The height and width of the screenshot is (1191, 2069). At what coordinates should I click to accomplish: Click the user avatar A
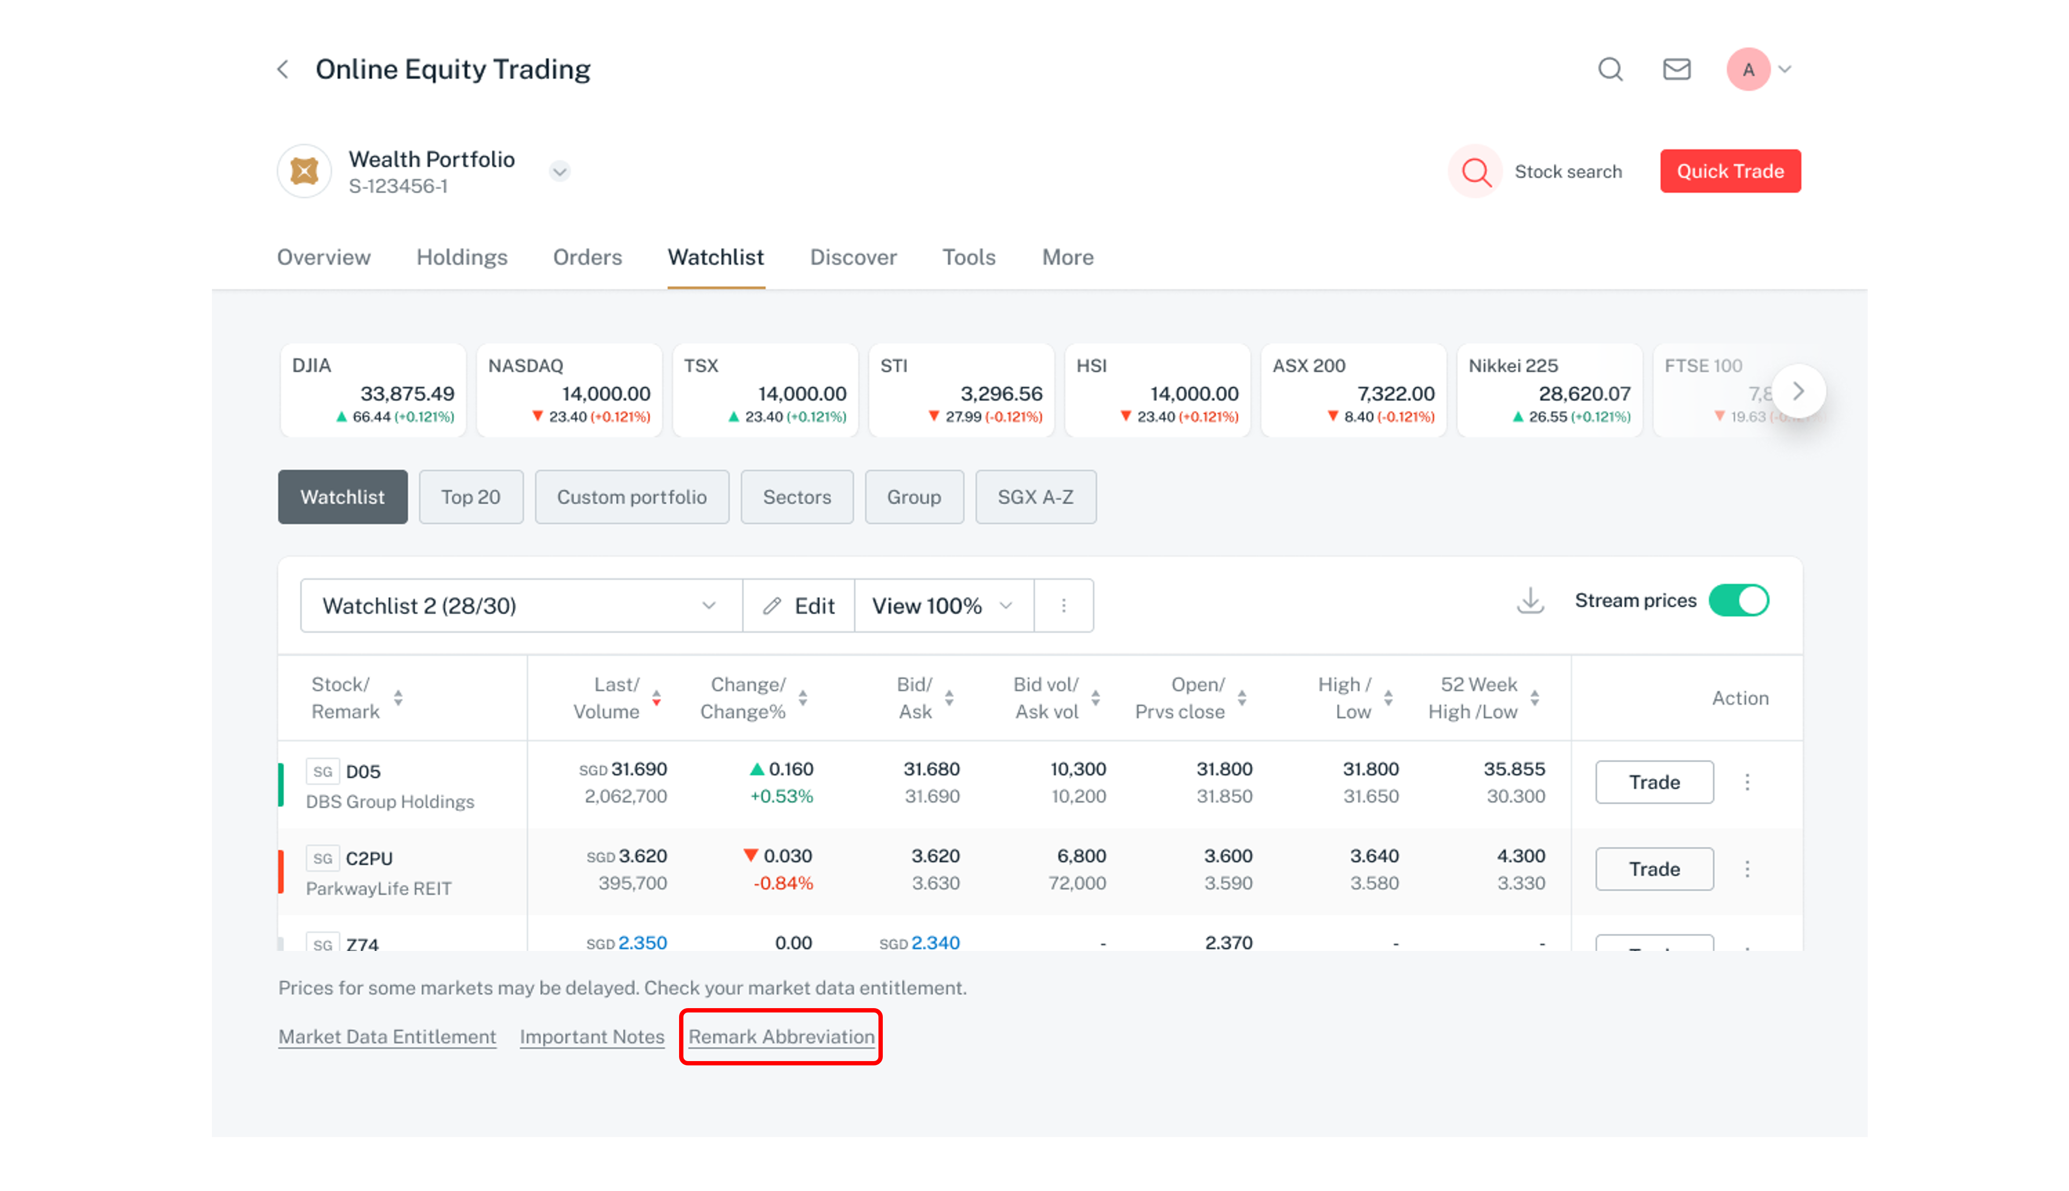point(1748,69)
